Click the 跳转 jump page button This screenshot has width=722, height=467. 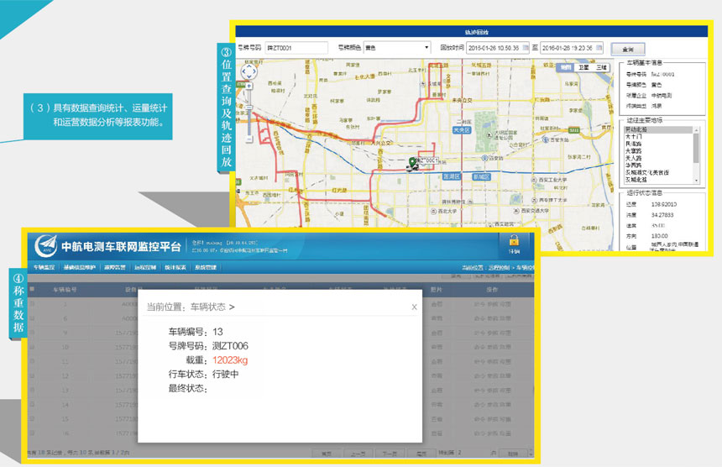tap(514, 454)
